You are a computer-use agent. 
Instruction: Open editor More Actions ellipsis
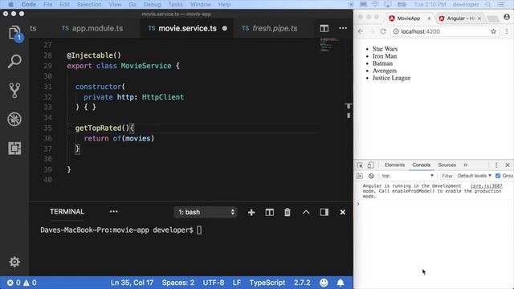click(343, 28)
